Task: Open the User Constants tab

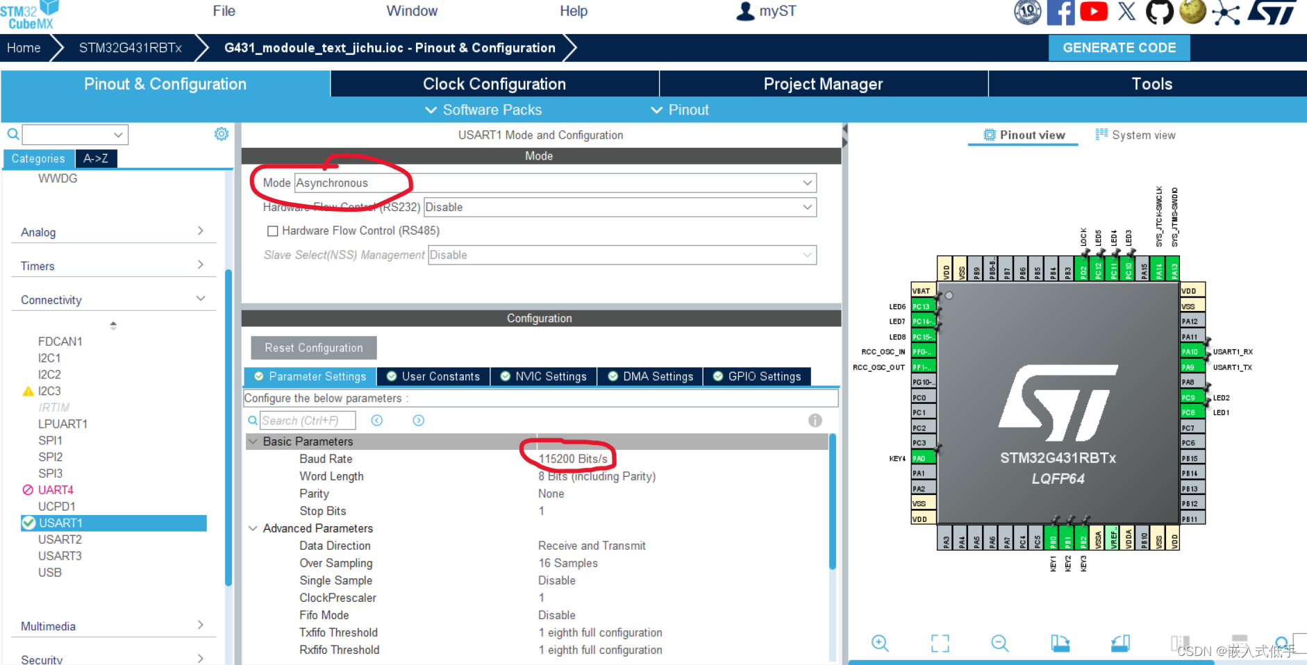Action: [433, 376]
